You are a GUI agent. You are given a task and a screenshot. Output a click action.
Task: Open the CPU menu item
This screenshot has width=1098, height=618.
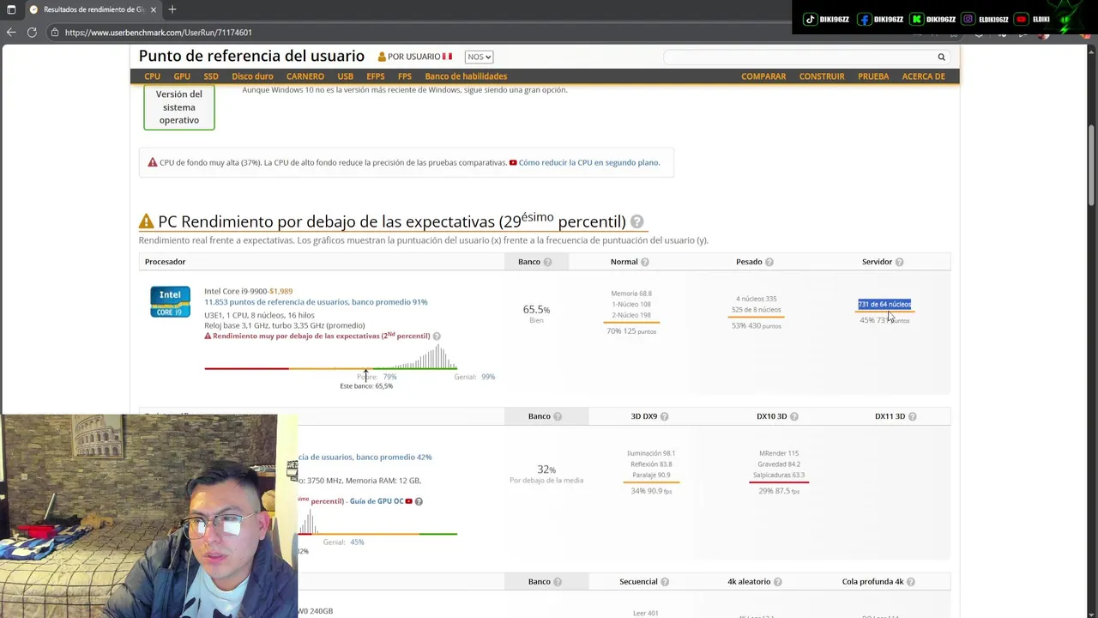tap(152, 76)
